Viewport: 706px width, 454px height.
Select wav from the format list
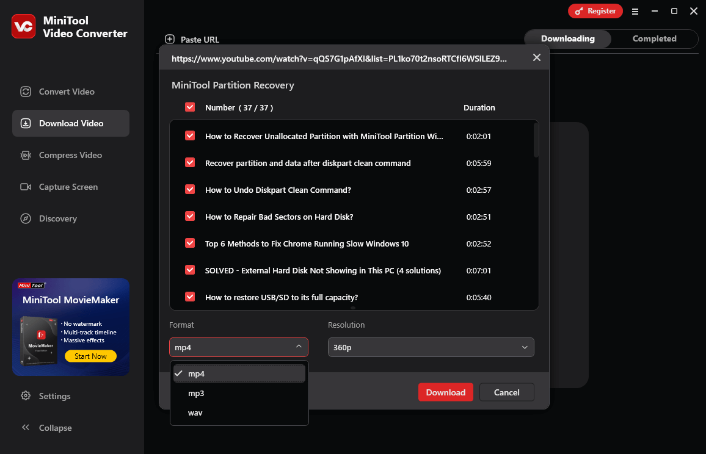(195, 413)
